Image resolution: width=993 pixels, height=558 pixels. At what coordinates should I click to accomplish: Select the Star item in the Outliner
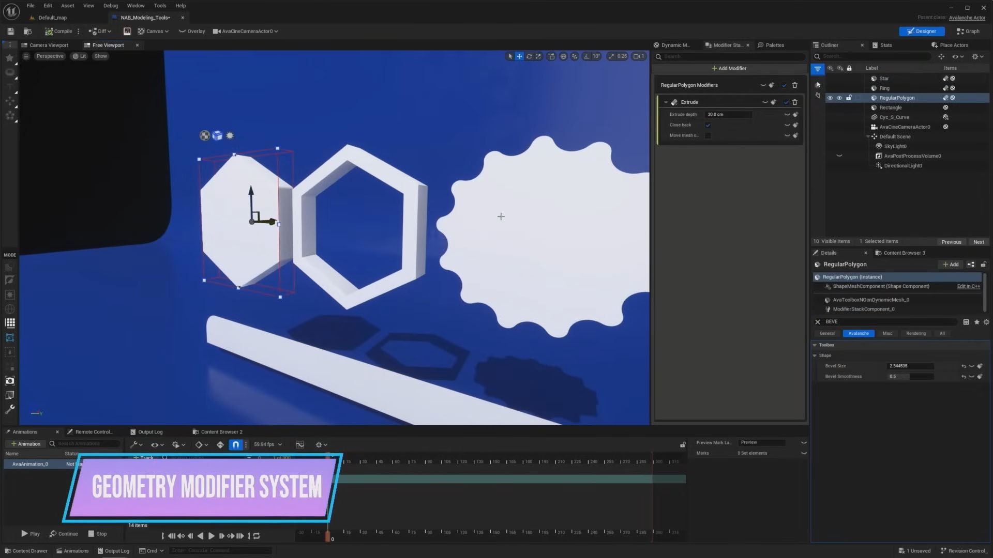[x=884, y=79]
